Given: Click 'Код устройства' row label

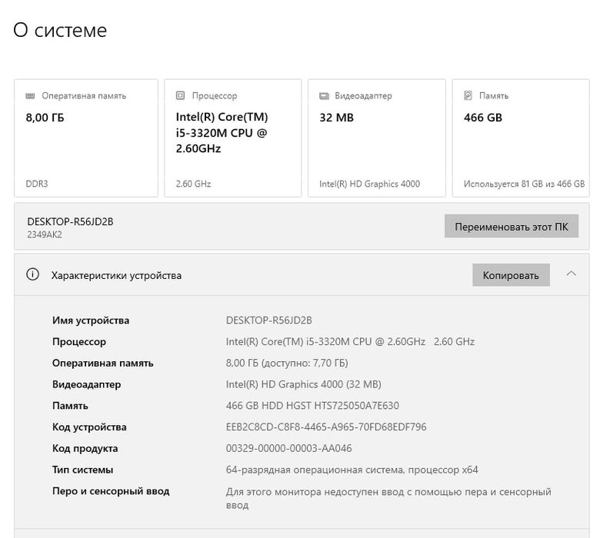Looking at the screenshot, I should pyautogui.click(x=89, y=427).
